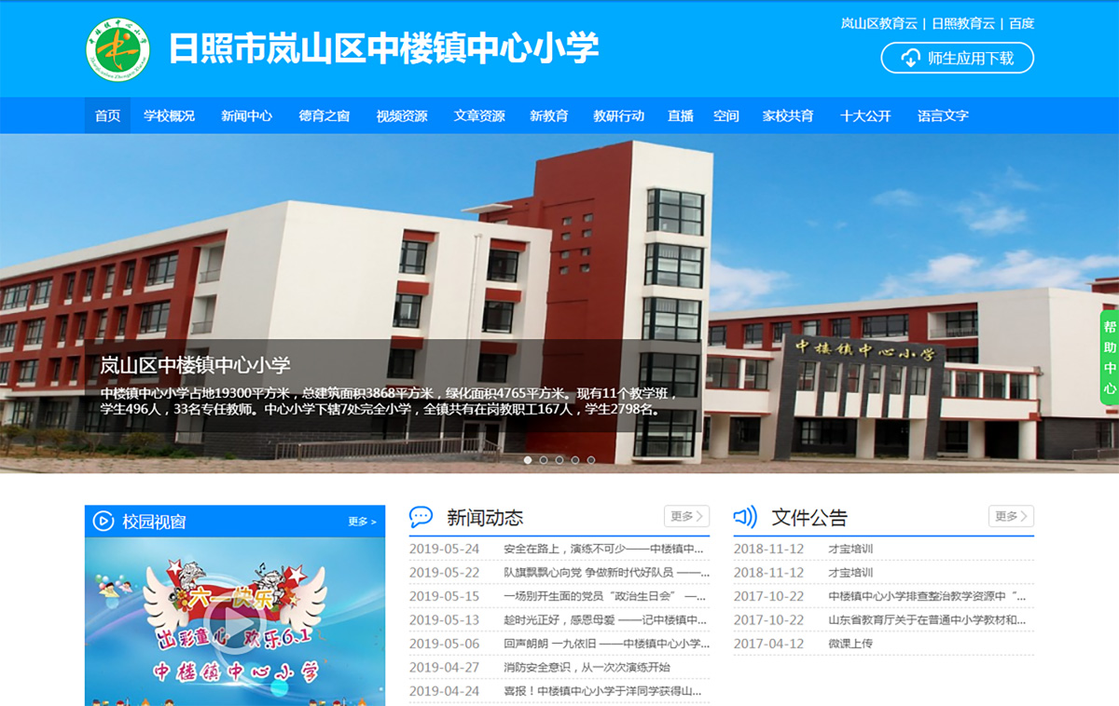Play the 六一快乐 campus video
The image size is (1119, 706).
(234, 619)
